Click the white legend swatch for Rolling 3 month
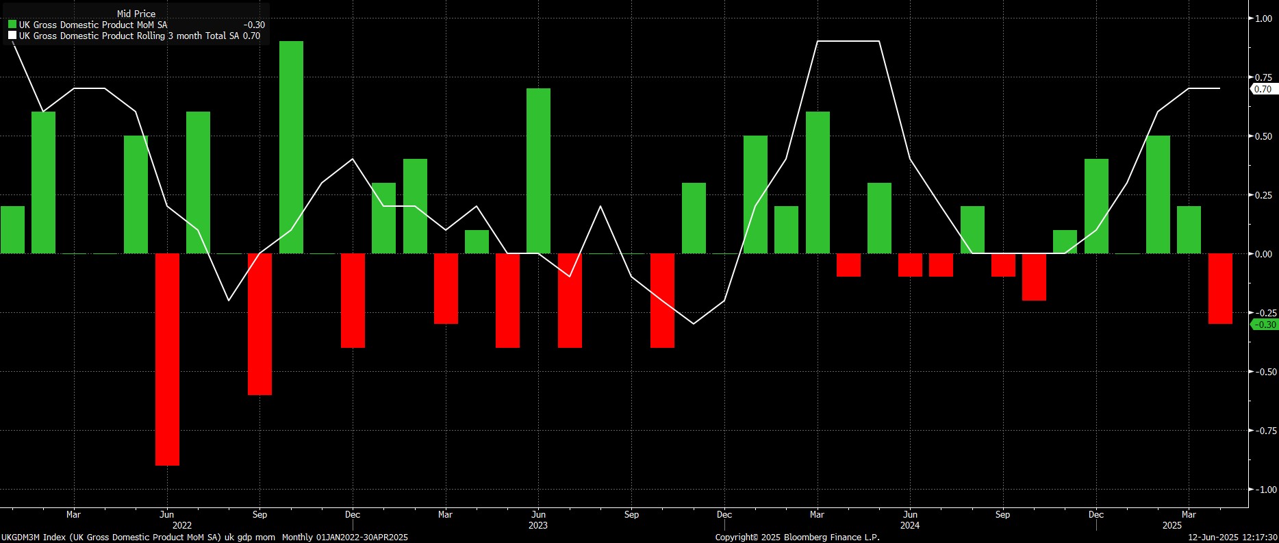The image size is (1279, 543). pos(12,36)
